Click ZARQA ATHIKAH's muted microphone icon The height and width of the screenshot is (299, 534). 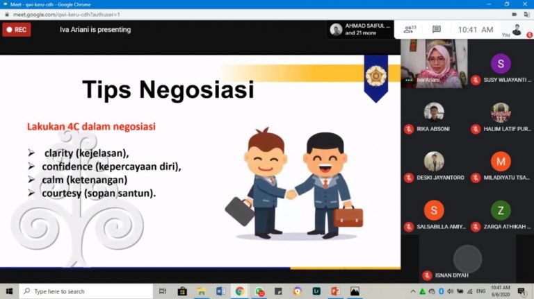[476, 227]
